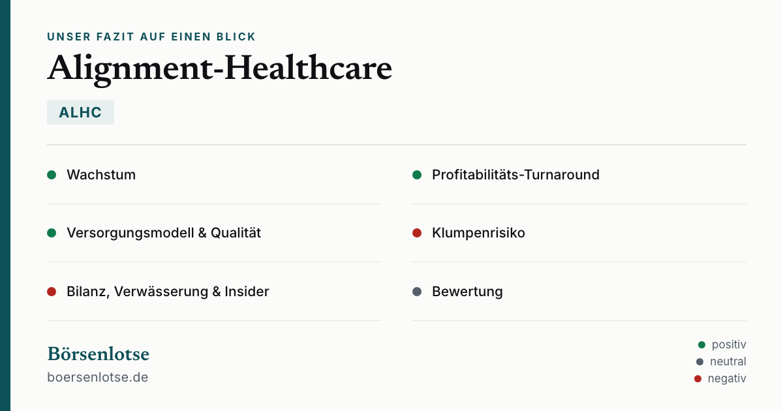This screenshot has height=411, width=783.
Task: Select the Wachstum label
Action: (x=101, y=175)
